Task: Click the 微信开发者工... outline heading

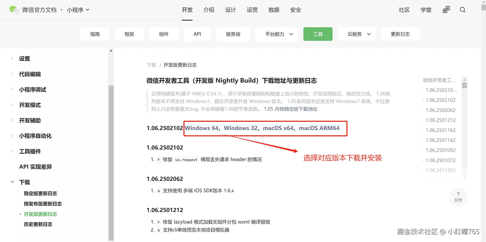Action: click(x=439, y=80)
